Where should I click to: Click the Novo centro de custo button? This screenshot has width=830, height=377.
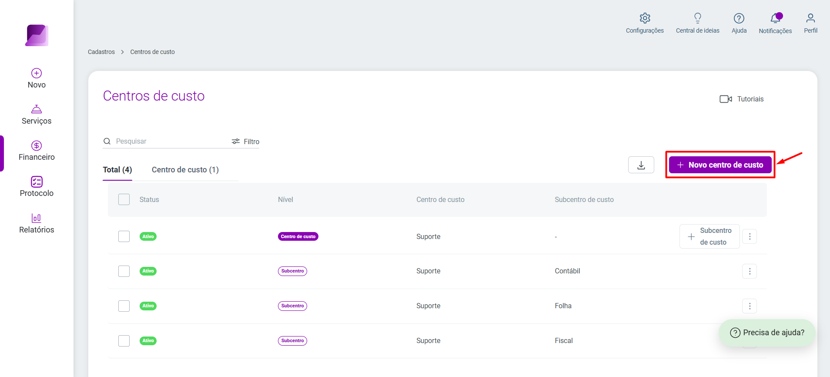720,165
